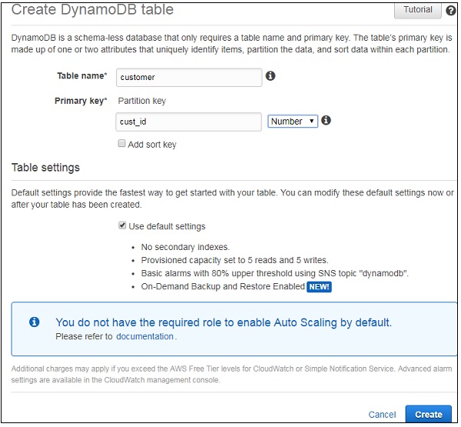Image resolution: width=461 pixels, height=427 pixels.
Task: Click the Table name label
Action: 81,76
